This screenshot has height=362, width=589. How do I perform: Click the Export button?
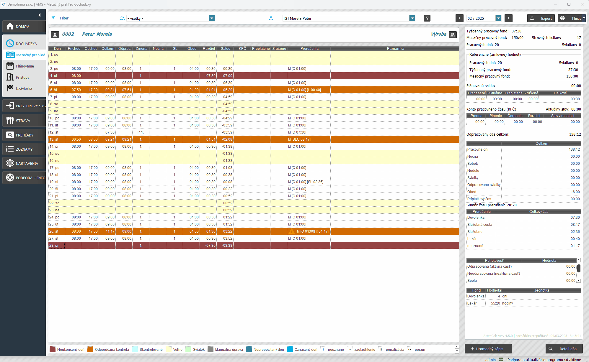click(541, 18)
